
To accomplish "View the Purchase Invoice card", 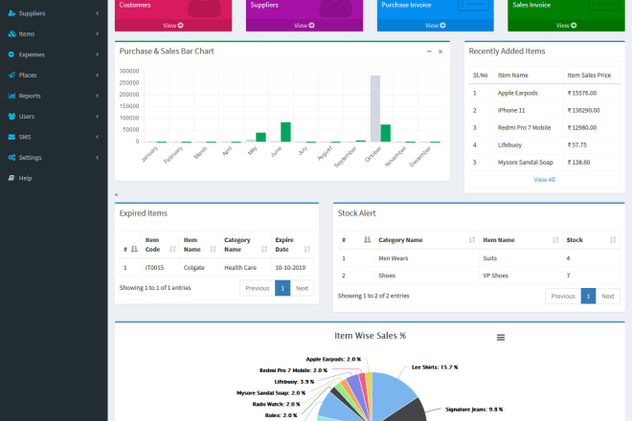I will pos(436,26).
